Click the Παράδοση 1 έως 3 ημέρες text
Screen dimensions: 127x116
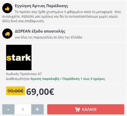pyautogui.click(x=84, y=79)
